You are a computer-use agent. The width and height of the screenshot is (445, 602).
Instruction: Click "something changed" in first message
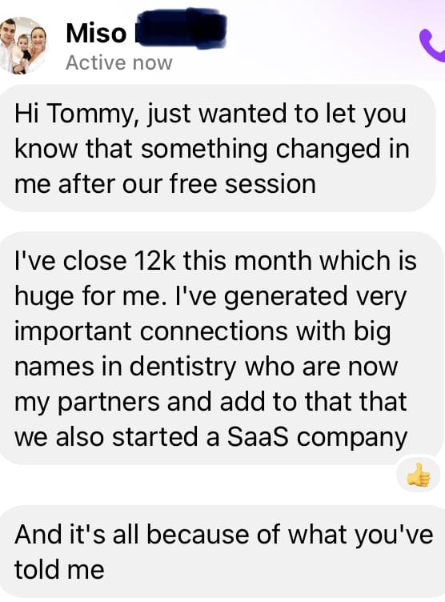coord(263,149)
